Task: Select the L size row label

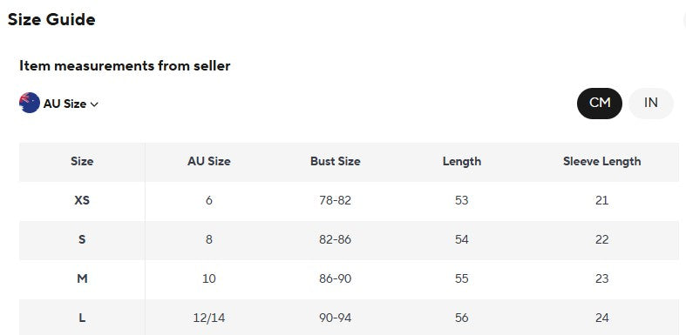Action: [x=82, y=318]
